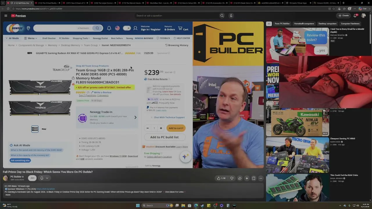Viewport: 372px width, 209px height.
Task: Click the taskbar Search box
Action: tap(157, 206)
